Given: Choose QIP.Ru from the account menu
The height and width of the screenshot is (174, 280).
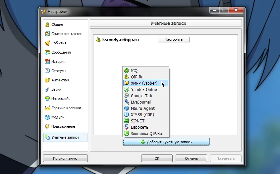Looking at the screenshot, I should click(x=145, y=77).
